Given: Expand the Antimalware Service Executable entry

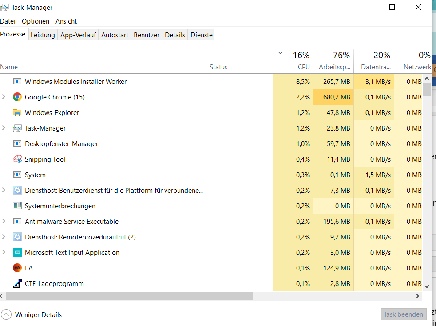Looking at the screenshot, I should pos(4,222).
